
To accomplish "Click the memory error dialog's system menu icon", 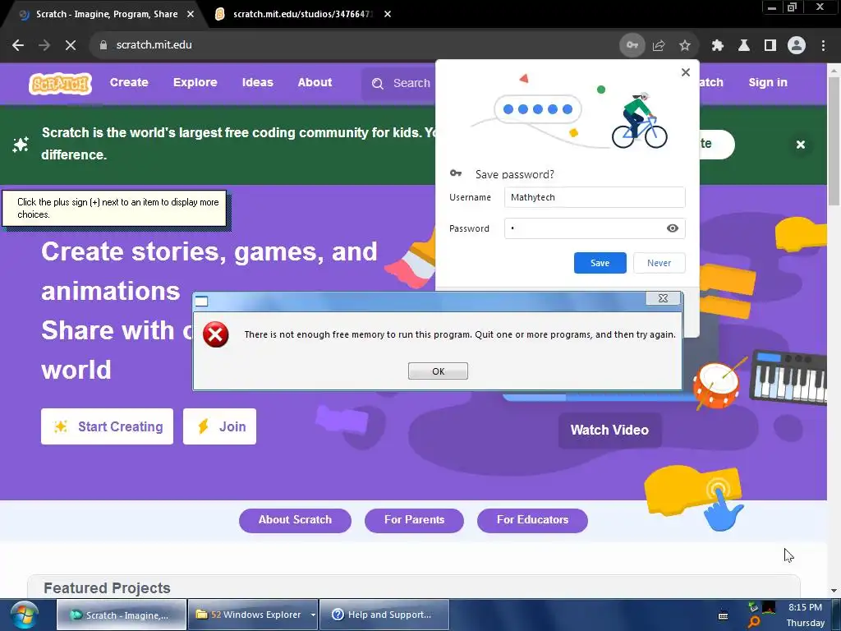I will 201,301.
